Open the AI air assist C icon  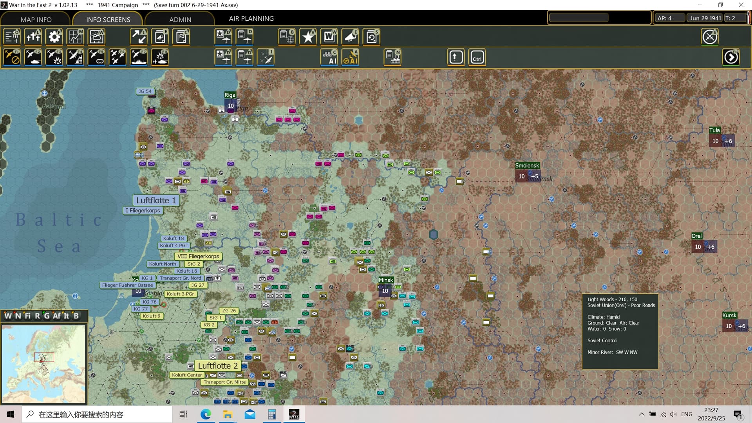click(x=329, y=58)
